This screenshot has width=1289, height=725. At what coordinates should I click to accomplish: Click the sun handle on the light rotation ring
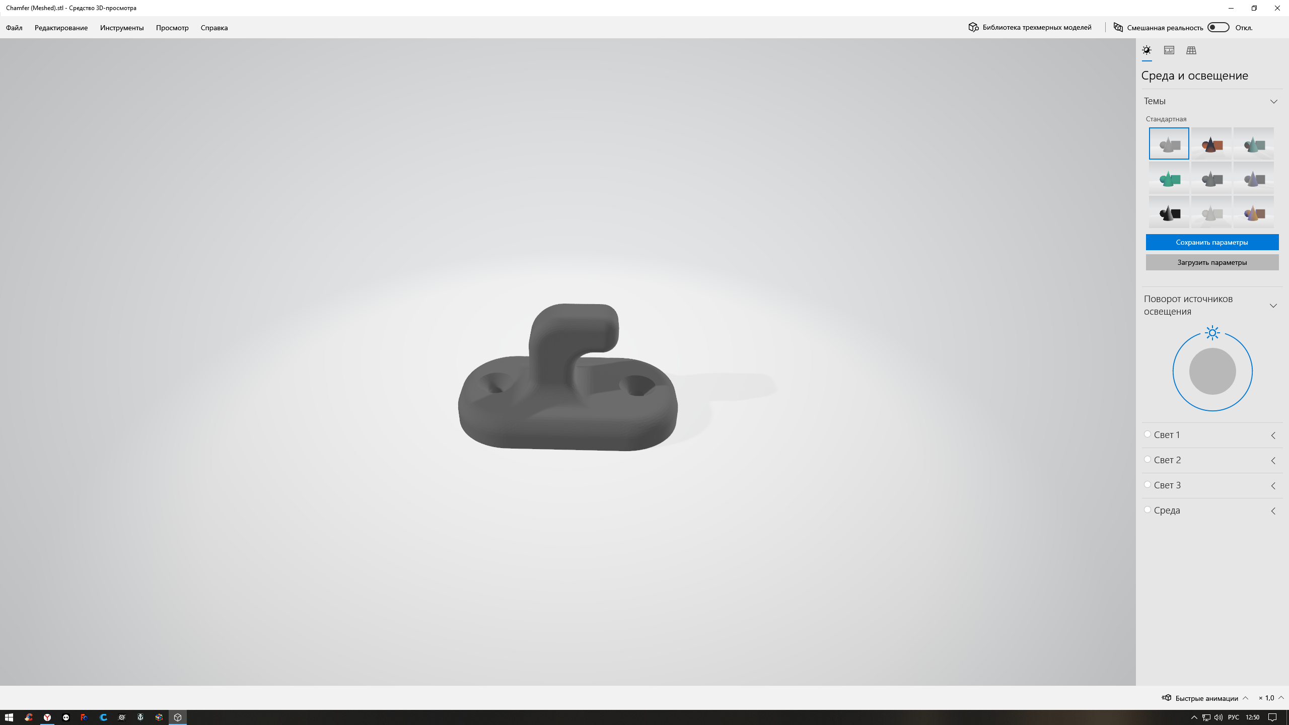1212,333
